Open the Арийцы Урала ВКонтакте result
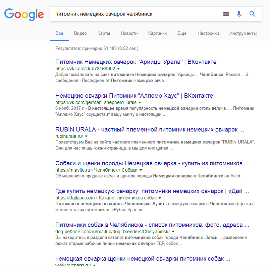This screenshot has width=270, height=266. pyautogui.click(x=136, y=62)
